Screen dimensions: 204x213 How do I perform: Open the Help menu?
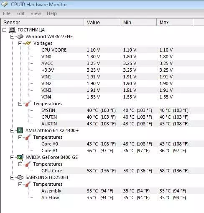[x=52, y=13]
